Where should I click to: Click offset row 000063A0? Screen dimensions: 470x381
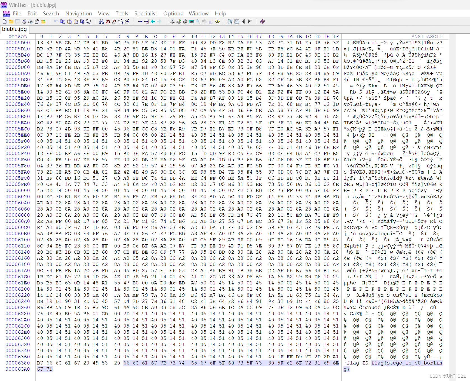click(18, 369)
